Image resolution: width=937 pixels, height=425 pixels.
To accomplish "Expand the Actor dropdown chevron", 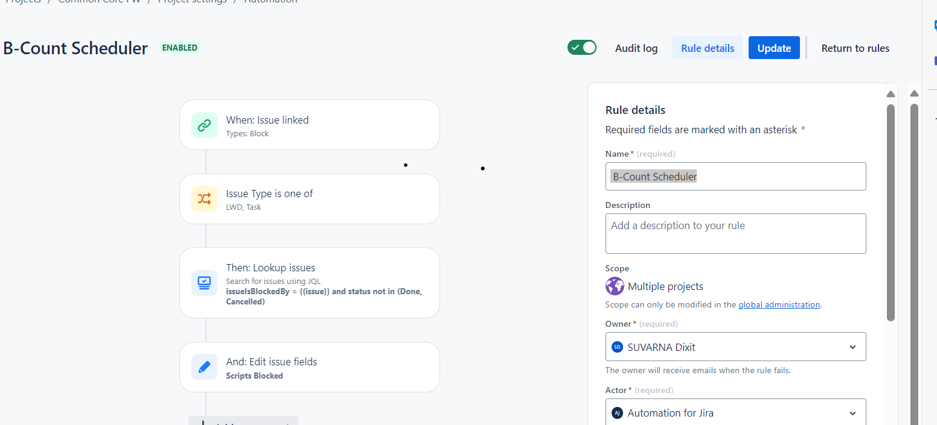I will [852, 413].
